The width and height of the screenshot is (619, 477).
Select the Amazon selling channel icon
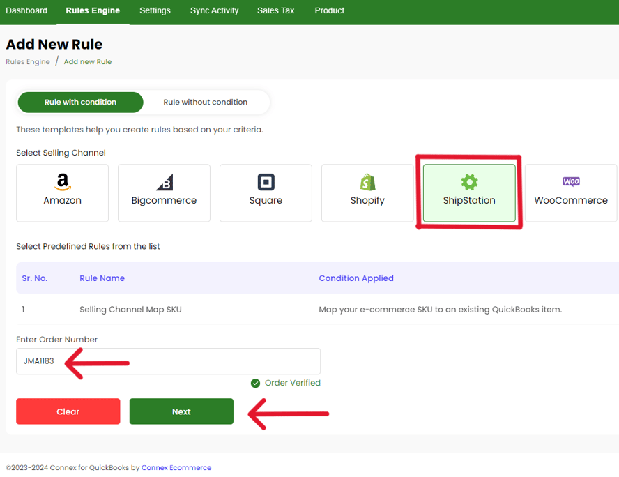61,192
